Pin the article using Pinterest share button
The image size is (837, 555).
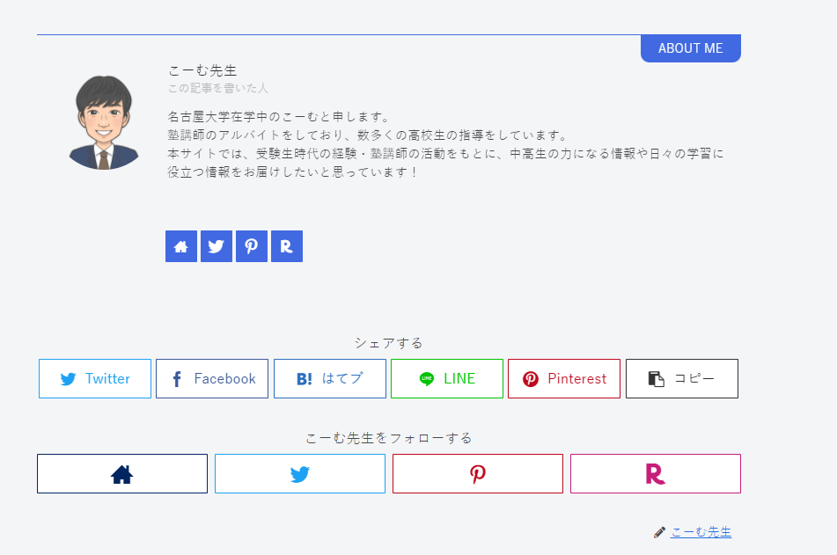click(564, 379)
